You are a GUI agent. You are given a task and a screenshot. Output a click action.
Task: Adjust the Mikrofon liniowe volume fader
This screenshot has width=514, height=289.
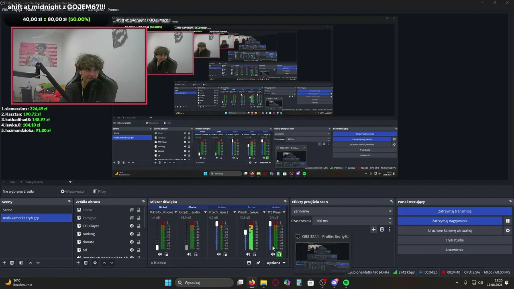pos(157,248)
